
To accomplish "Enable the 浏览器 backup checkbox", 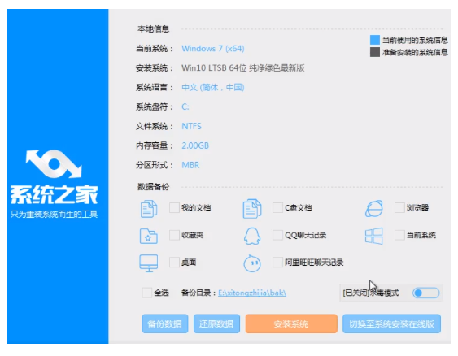I will click(399, 208).
